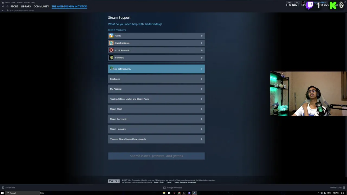
Task: Open Purchases help category
Action: click(156, 79)
